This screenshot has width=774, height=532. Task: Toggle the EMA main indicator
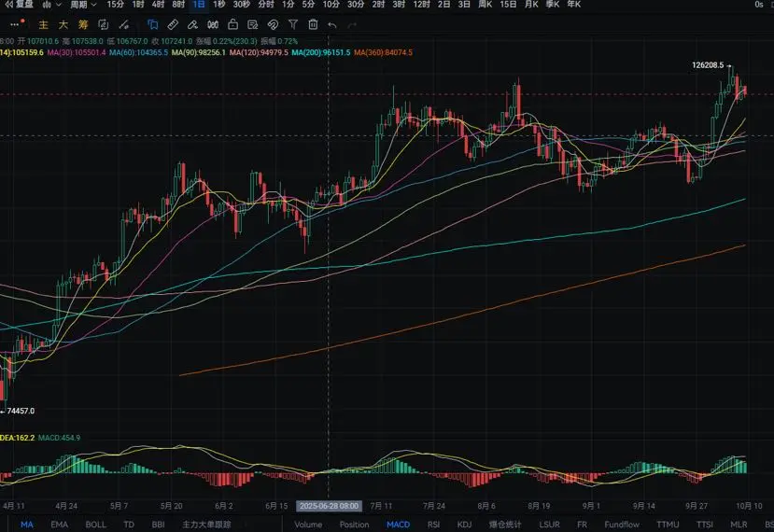coord(59,525)
